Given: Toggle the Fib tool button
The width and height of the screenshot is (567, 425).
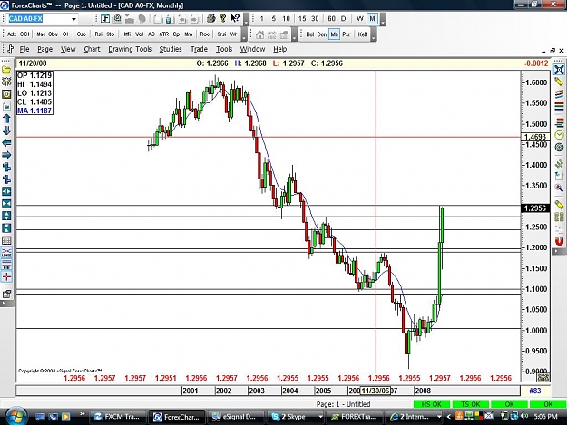Looking at the screenshot, I should click(6, 265).
